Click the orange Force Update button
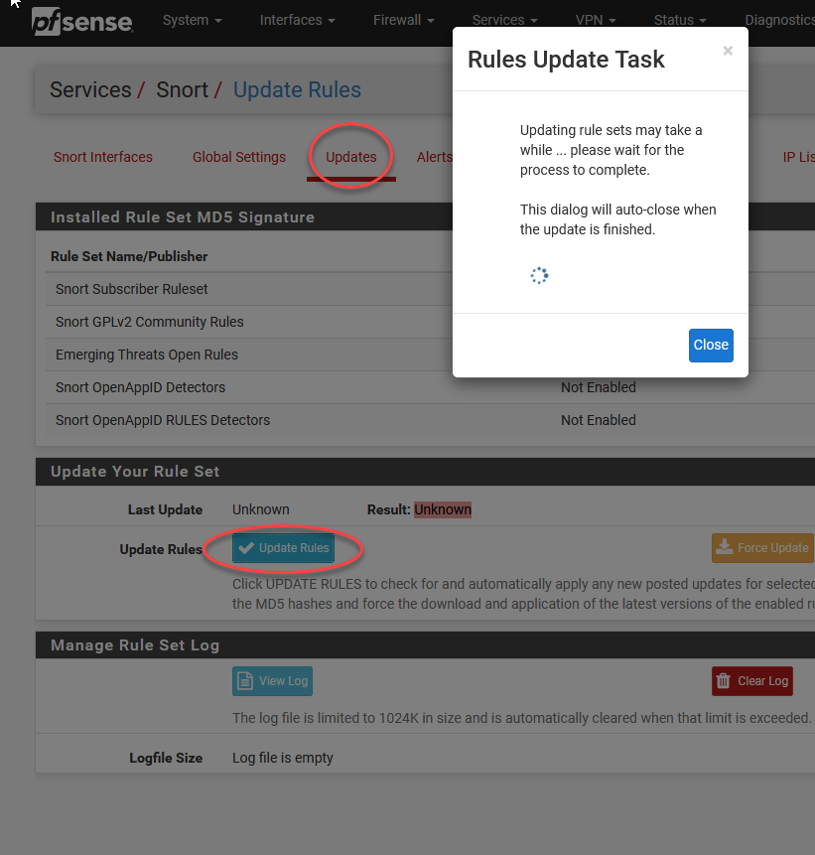The image size is (815, 855). click(x=762, y=548)
